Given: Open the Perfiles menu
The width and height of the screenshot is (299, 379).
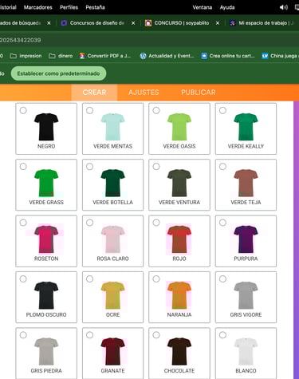Looking at the screenshot, I should point(69,7).
